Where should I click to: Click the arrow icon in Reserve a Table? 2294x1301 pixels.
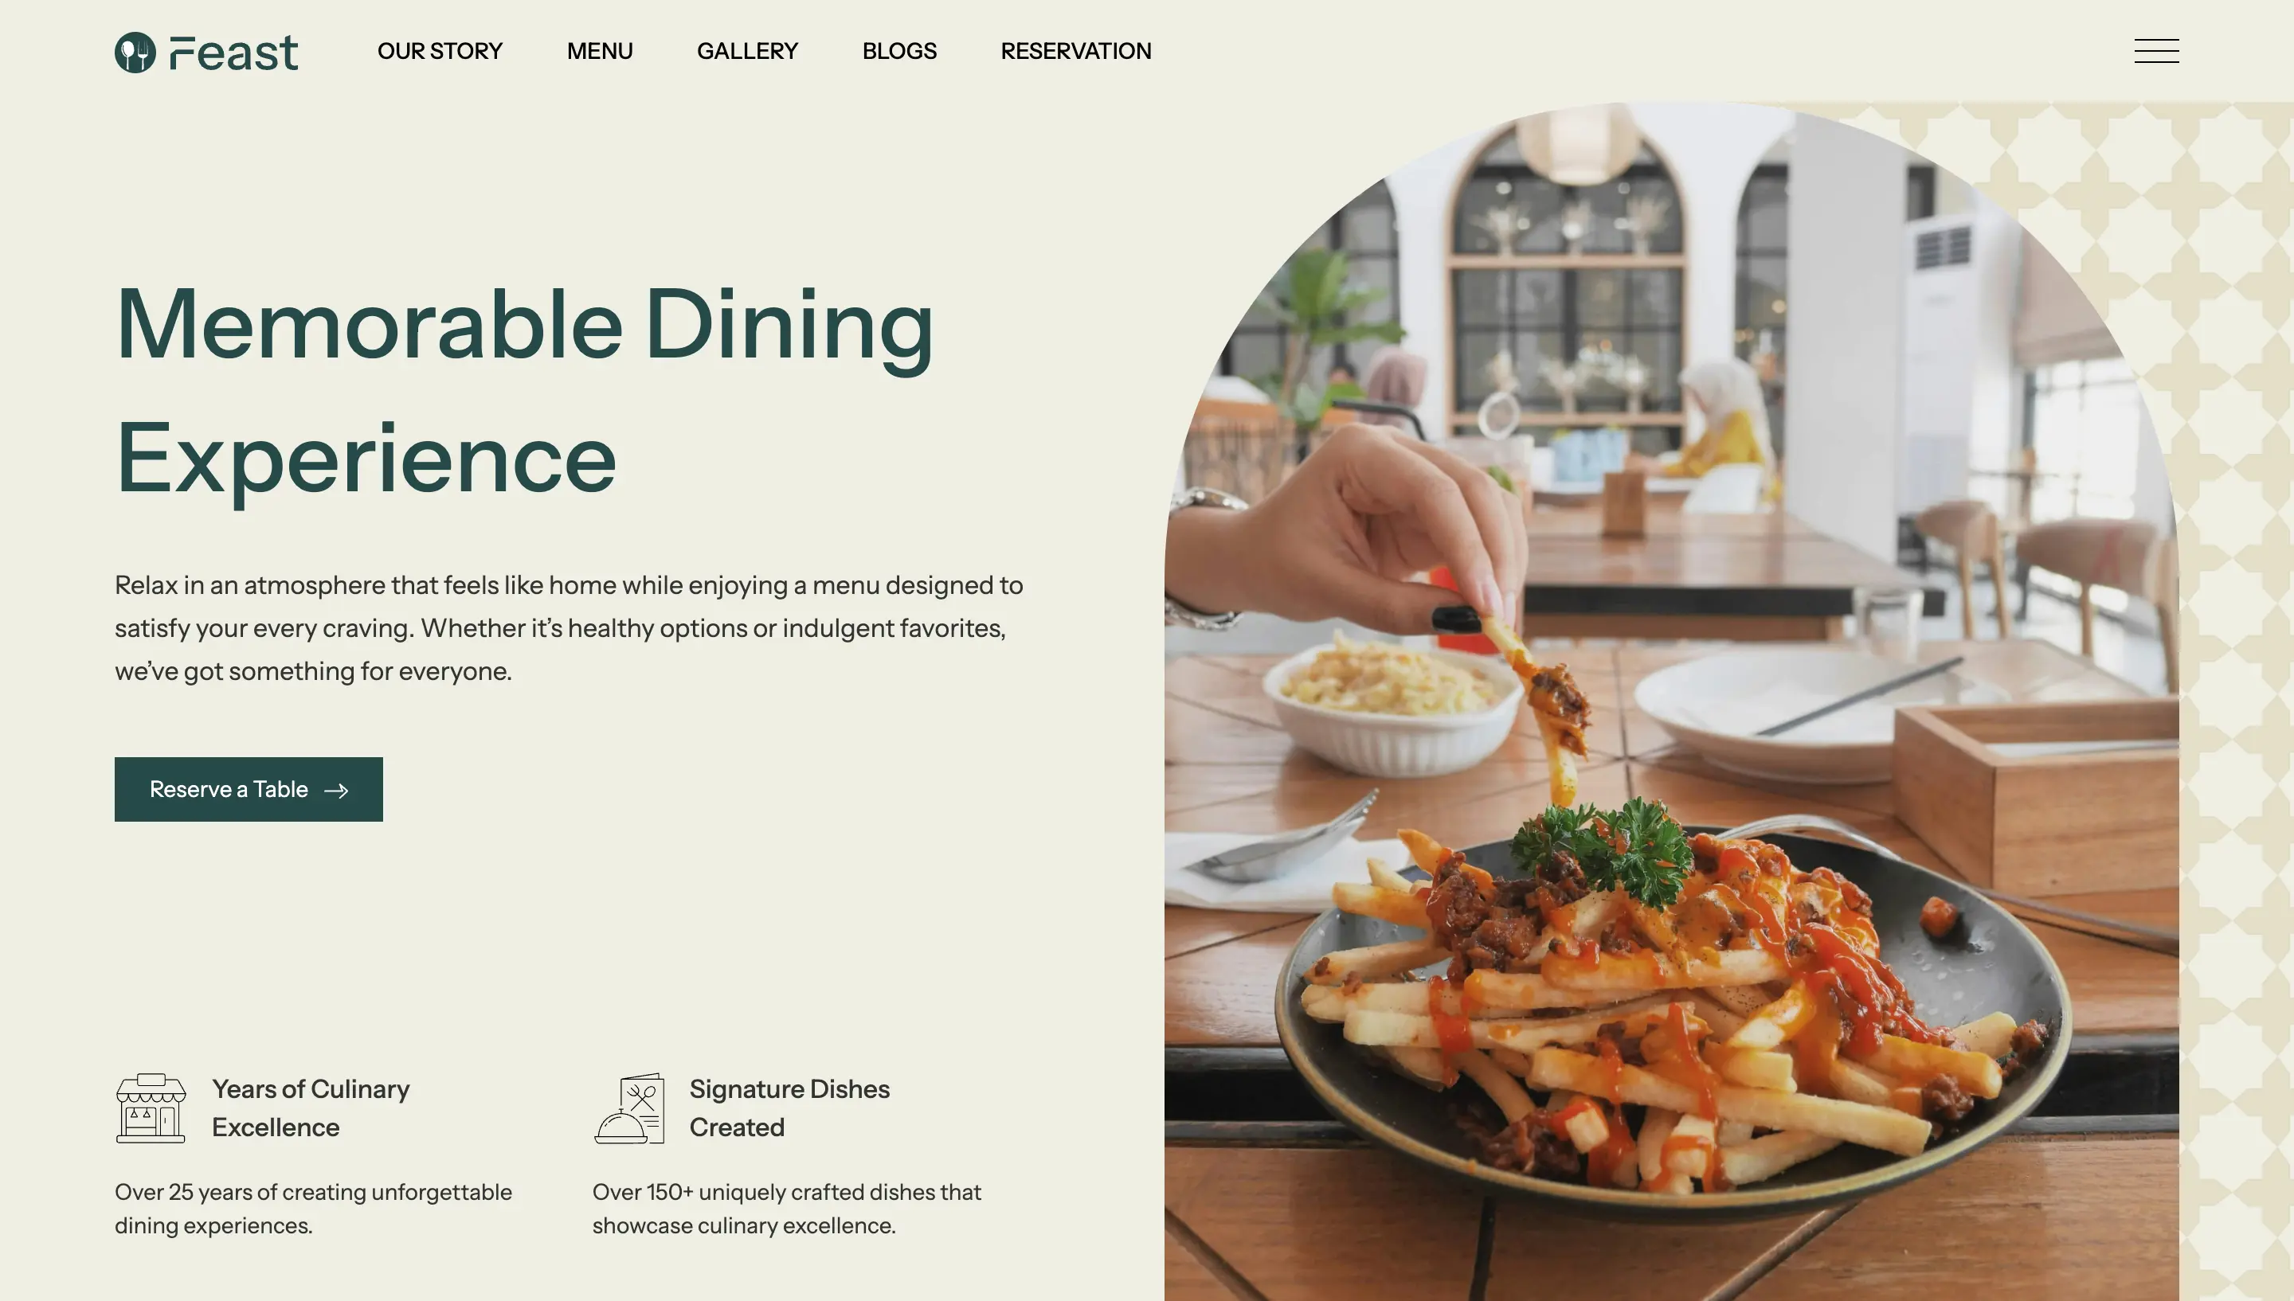click(336, 790)
